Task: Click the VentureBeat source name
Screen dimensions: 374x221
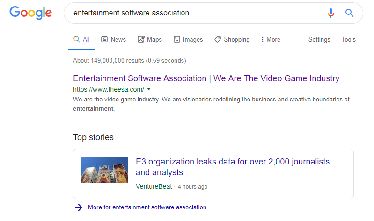Action: (x=154, y=186)
